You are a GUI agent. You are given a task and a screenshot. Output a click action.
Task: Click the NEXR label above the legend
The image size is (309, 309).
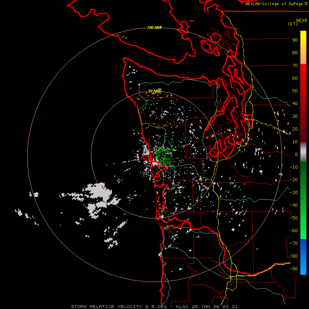point(301,20)
